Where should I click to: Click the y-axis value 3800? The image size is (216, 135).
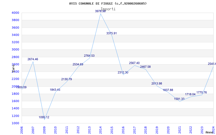15,20
